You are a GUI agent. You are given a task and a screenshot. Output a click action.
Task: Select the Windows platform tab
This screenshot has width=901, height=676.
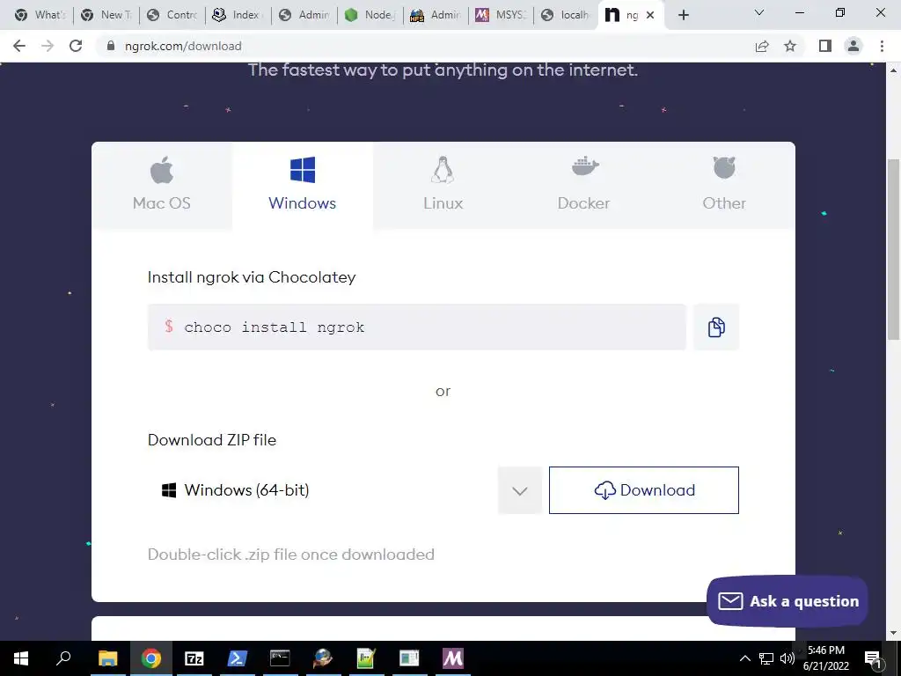303,185
